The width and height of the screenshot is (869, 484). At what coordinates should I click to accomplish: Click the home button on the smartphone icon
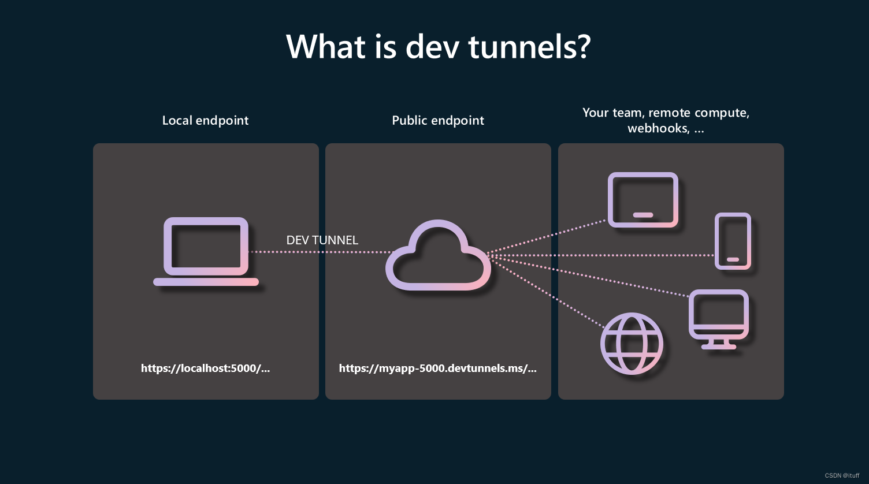pos(733,260)
